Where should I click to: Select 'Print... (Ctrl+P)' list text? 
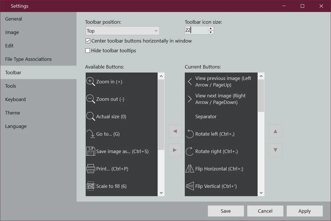pyautogui.click(x=112, y=169)
